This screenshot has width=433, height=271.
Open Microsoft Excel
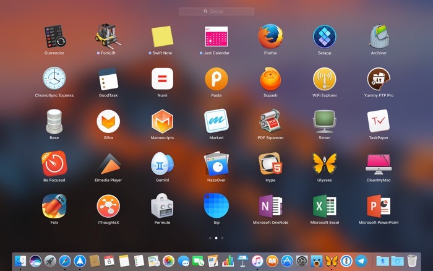(x=325, y=206)
